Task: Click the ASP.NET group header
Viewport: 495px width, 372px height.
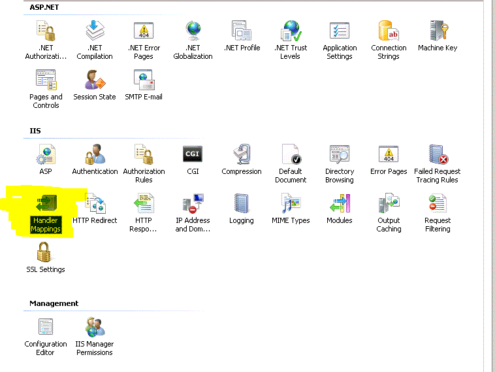Action: [44, 7]
